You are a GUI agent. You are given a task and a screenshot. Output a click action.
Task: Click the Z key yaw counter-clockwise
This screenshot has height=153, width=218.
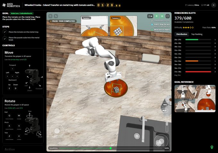coord(9,136)
